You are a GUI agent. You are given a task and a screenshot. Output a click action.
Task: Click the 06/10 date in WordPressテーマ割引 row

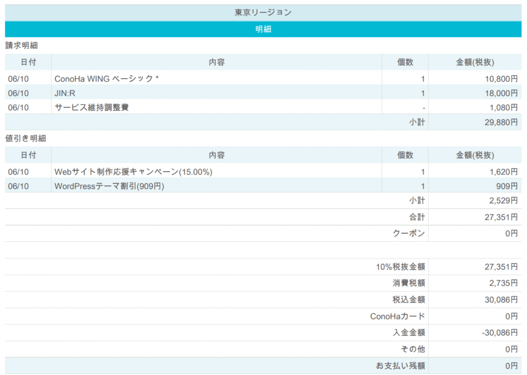pos(19,186)
